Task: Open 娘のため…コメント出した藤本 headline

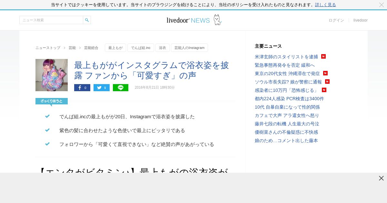Action: pyautogui.click(x=286, y=140)
